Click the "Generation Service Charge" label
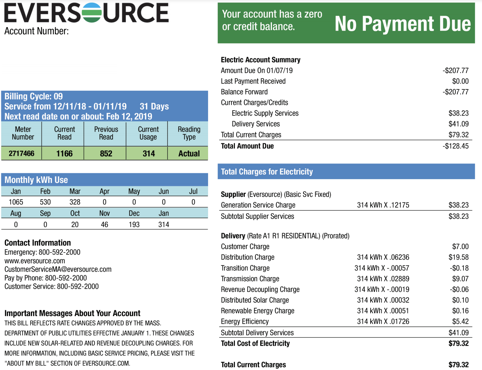The width and height of the screenshot is (482, 370). pyautogui.click(x=258, y=205)
